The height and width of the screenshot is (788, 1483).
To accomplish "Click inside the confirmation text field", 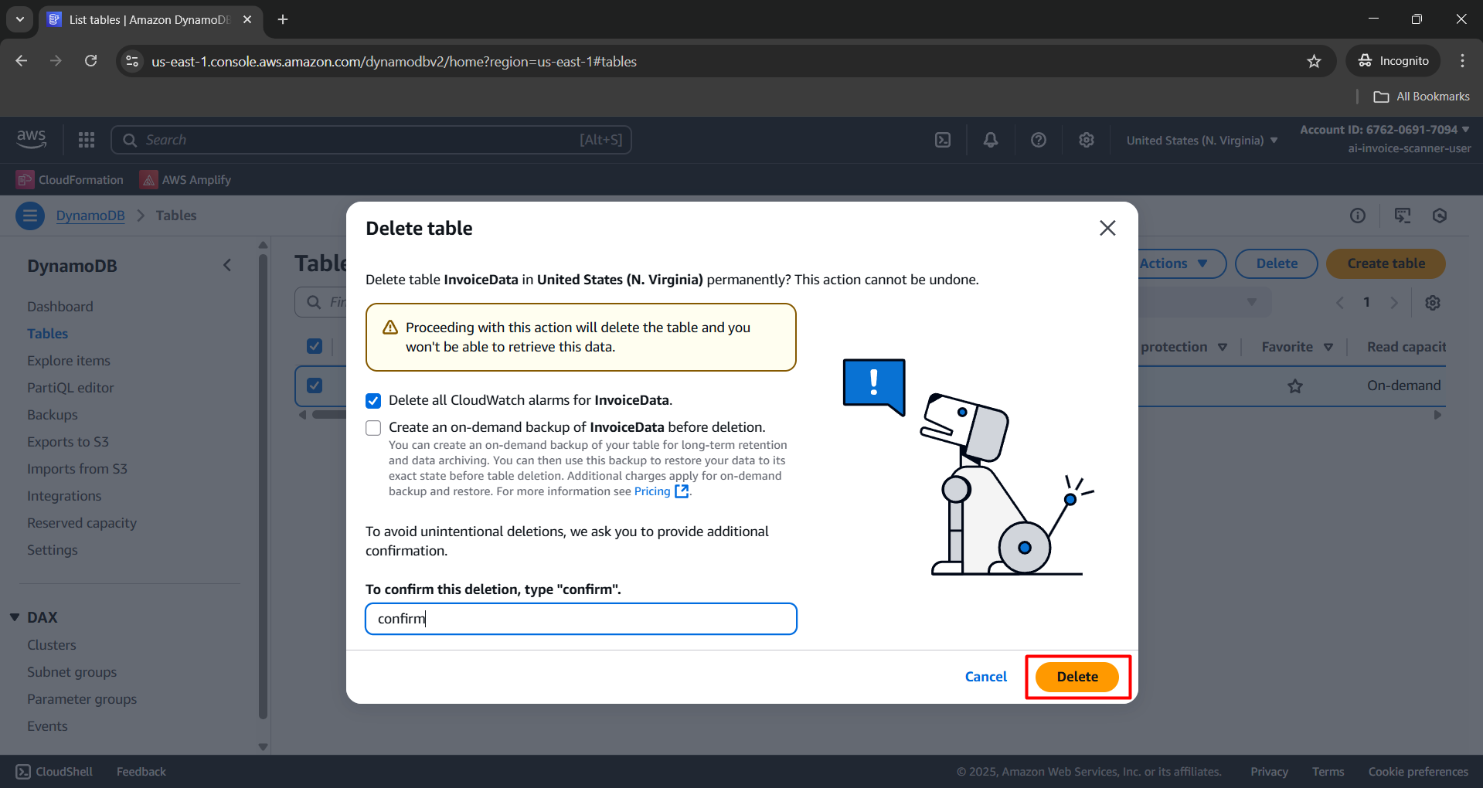I will tap(580, 618).
